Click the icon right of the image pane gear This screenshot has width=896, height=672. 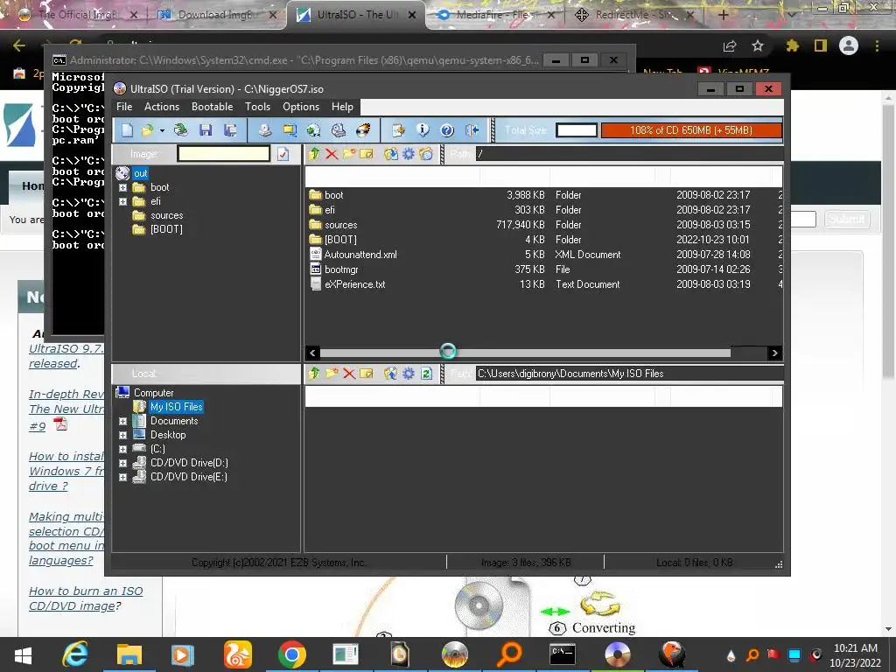tap(426, 154)
